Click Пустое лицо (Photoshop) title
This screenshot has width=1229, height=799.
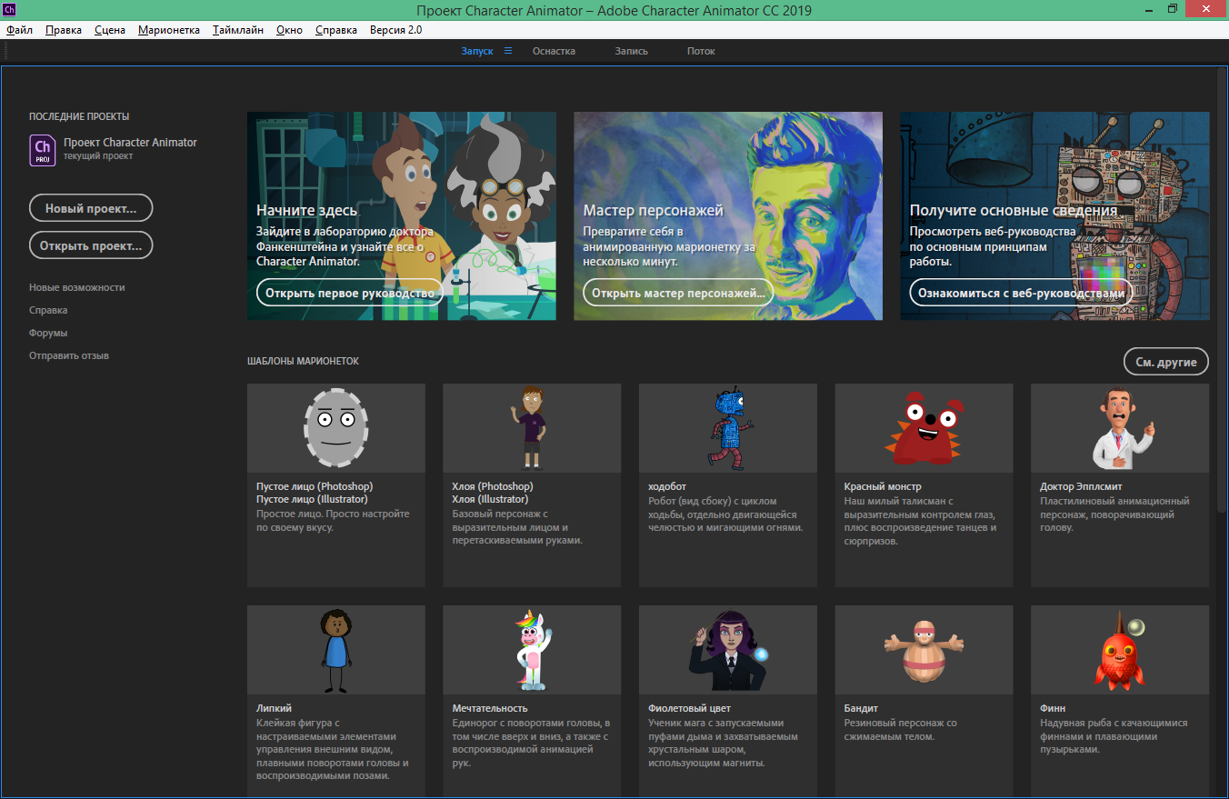pyautogui.click(x=315, y=486)
